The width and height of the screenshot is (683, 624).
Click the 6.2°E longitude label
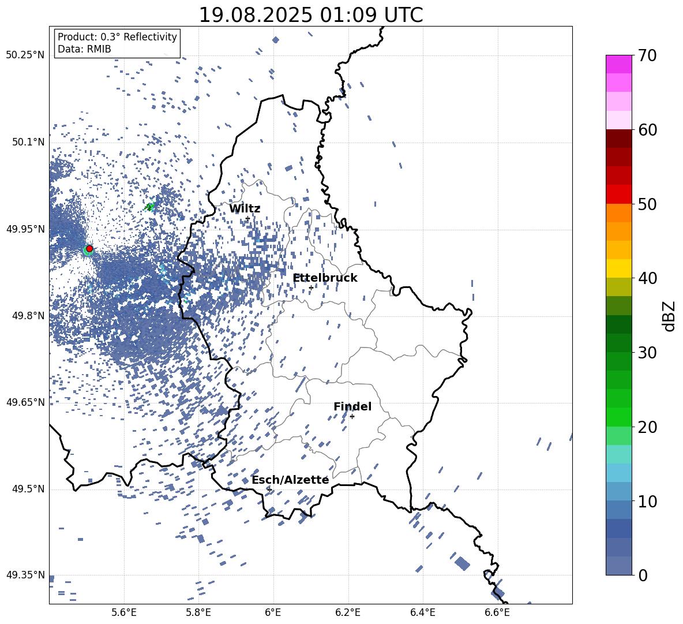click(x=348, y=612)
